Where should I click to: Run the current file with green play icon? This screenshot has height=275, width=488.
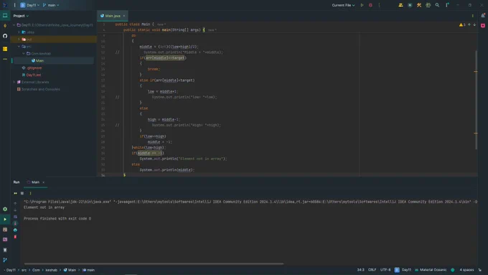coord(362,5)
